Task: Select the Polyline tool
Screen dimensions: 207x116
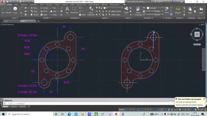Action: point(8,10)
